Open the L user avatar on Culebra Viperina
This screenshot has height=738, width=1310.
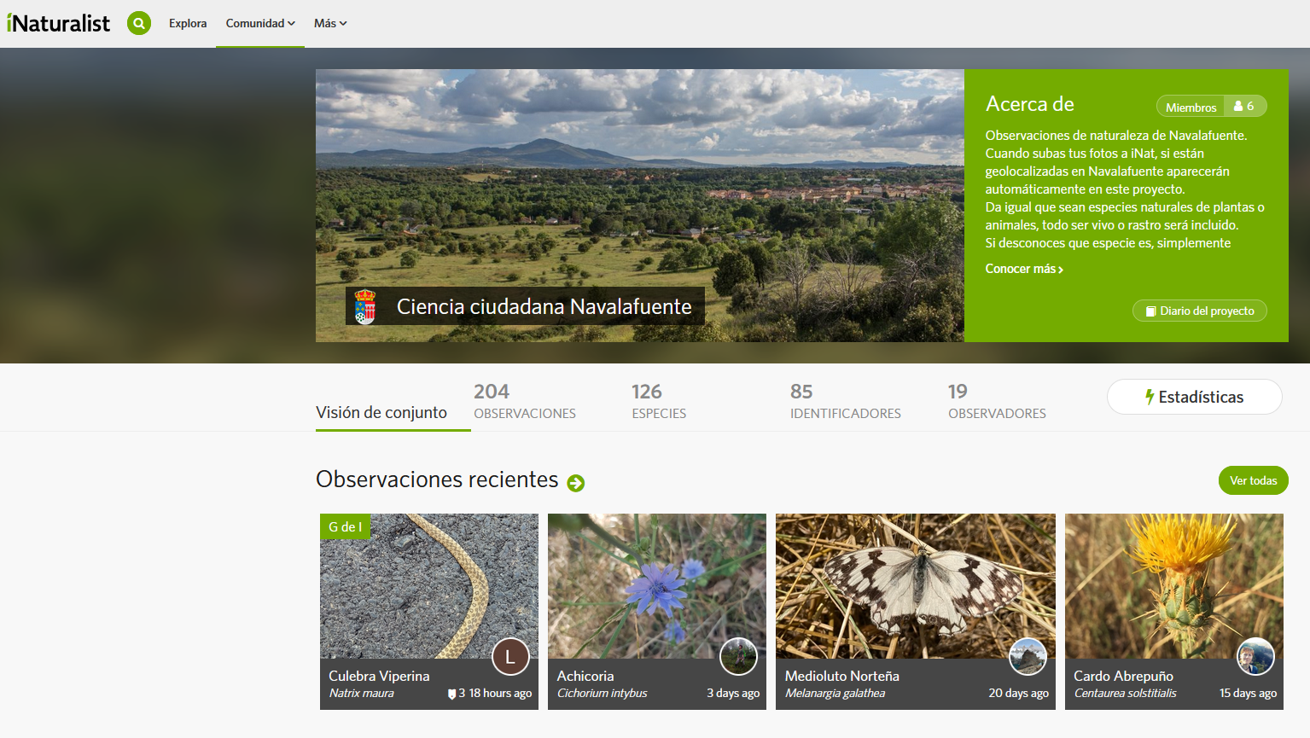(x=510, y=656)
